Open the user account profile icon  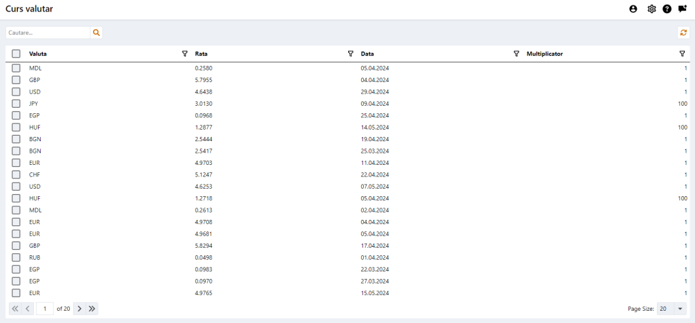coord(633,9)
